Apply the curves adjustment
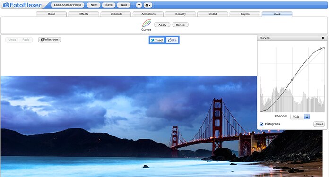The height and width of the screenshot is (177, 329). [162, 25]
